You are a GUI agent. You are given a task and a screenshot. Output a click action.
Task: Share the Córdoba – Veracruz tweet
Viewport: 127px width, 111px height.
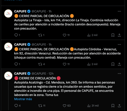(119, 64)
